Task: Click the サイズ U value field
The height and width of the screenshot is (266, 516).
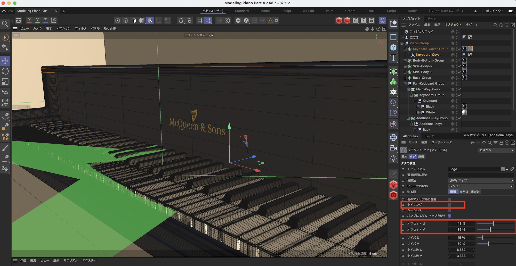Action: 461,238
